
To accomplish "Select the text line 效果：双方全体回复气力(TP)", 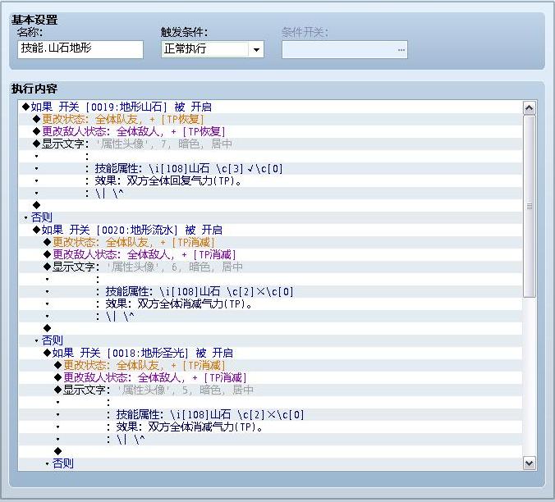I will point(270,180).
